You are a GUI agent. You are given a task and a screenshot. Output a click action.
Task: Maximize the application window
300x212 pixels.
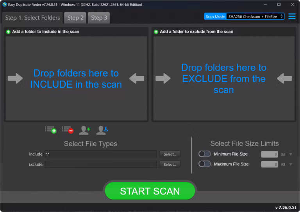(279, 4)
